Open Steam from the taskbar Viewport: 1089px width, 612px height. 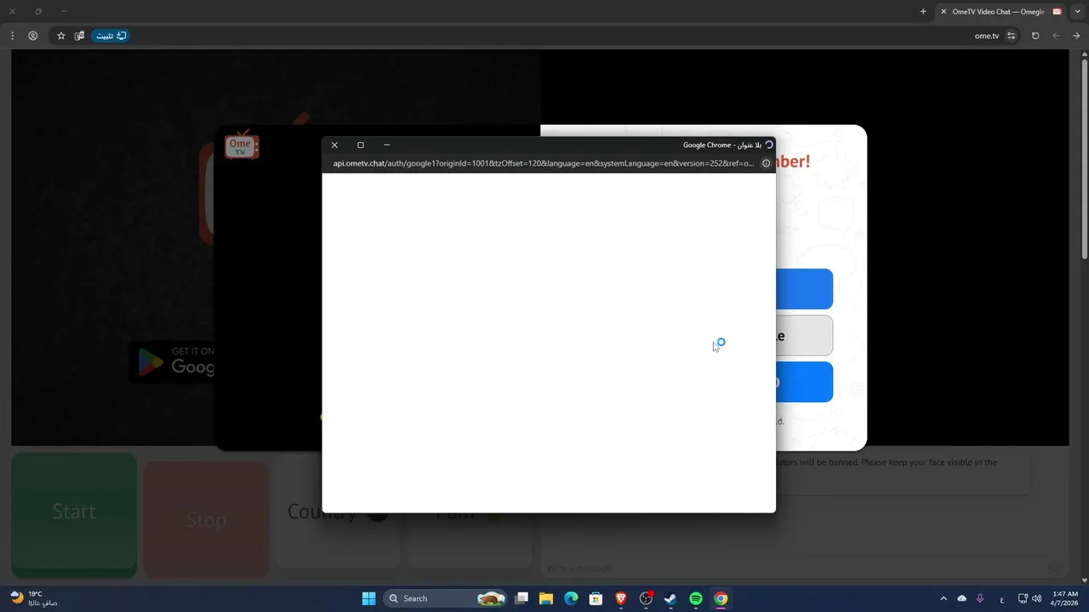pos(670,598)
